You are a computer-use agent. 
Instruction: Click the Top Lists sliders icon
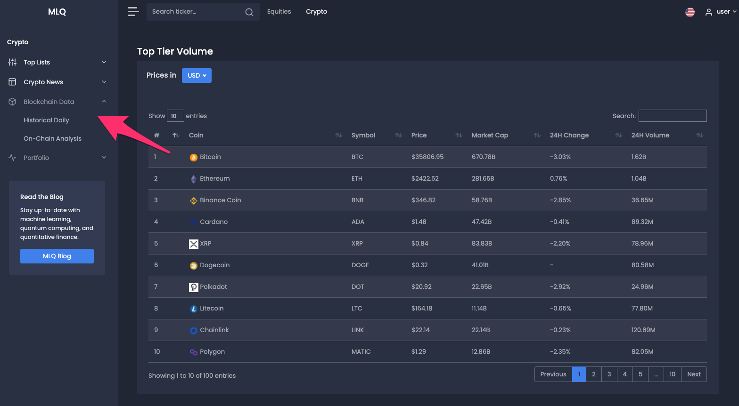[12, 62]
